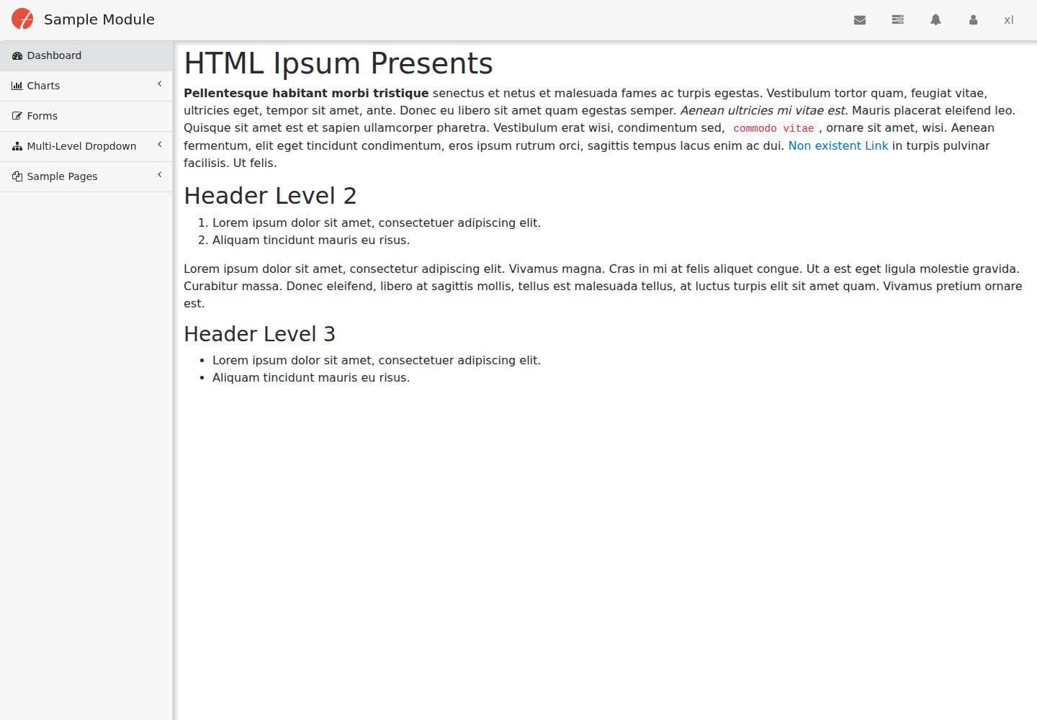Open the Multi-Level Dropdown menu item
Image resolution: width=1037 pixels, height=720 pixels.
click(x=86, y=146)
